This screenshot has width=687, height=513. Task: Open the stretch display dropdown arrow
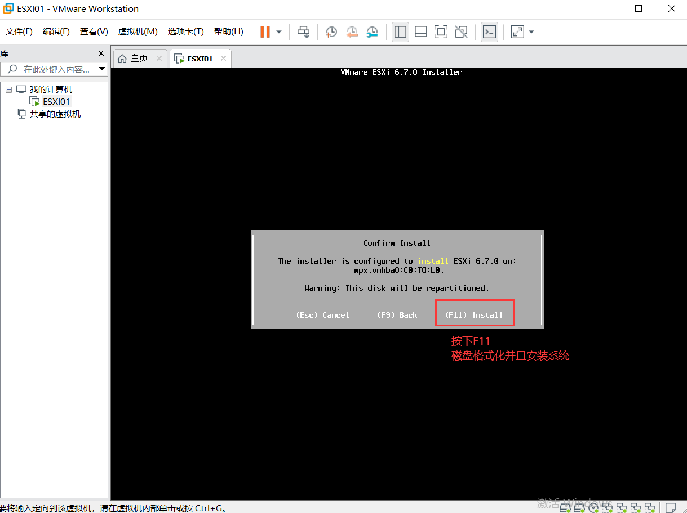click(x=531, y=32)
